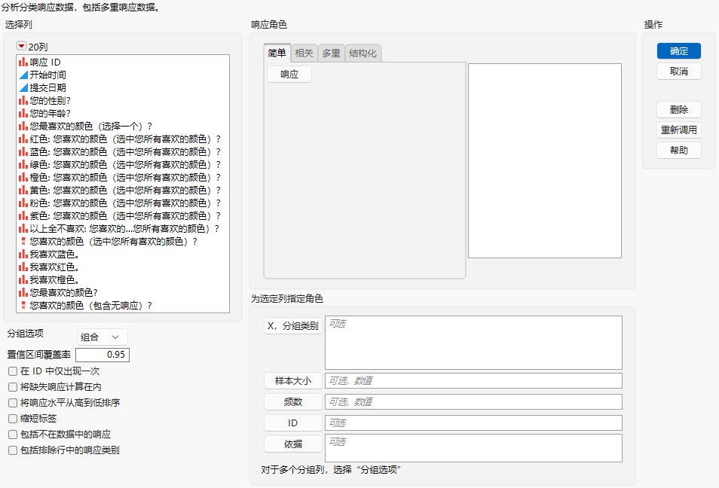
Task: Toggle 包括排除行中的响应类别 checkbox
Action: (x=13, y=450)
